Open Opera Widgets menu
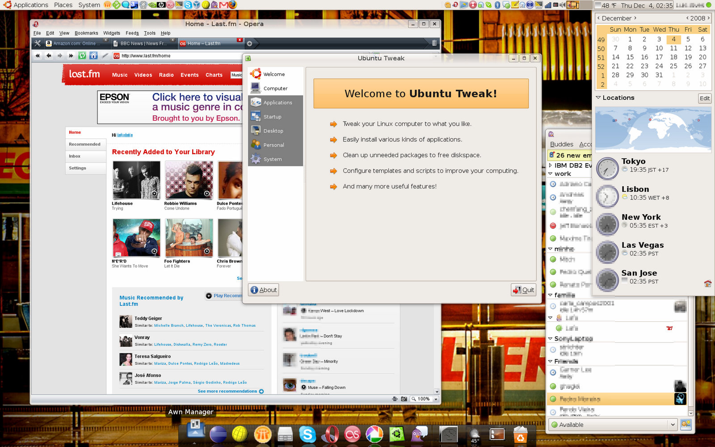 pos(111,33)
